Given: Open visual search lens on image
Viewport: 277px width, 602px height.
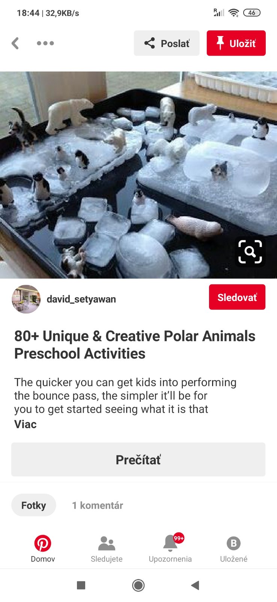Looking at the screenshot, I should click(x=250, y=251).
